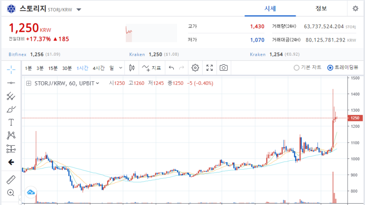This screenshot has height=205, width=365.
Task: Set chart interval to 1분
Action: click(x=28, y=68)
